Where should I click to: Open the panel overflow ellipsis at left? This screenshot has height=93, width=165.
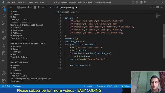tap(11, 7)
